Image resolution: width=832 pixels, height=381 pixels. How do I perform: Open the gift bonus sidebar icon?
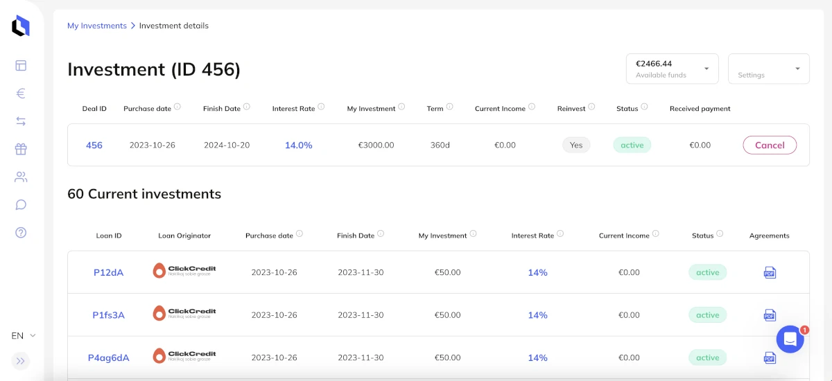(21, 149)
